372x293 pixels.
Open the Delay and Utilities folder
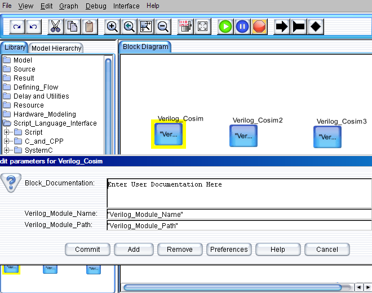click(36, 96)
